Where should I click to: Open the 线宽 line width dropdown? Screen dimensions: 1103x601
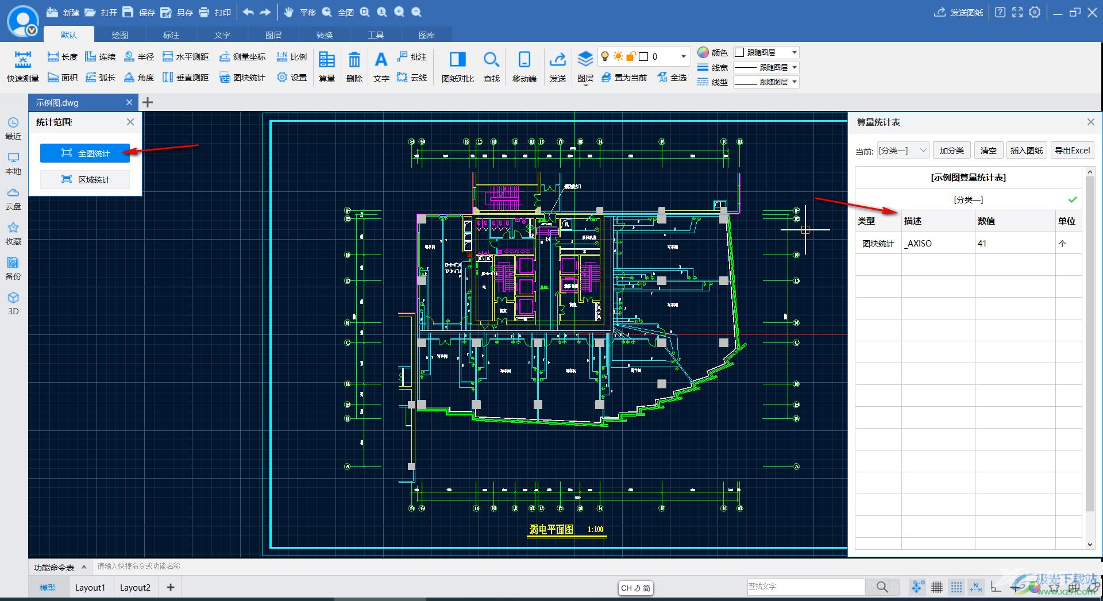pos(766,67)
